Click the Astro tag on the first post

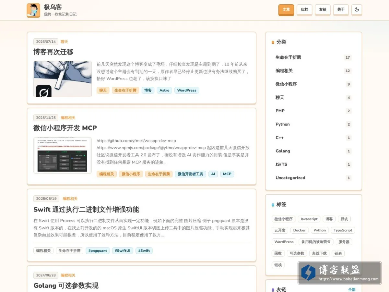click(164, 91)
